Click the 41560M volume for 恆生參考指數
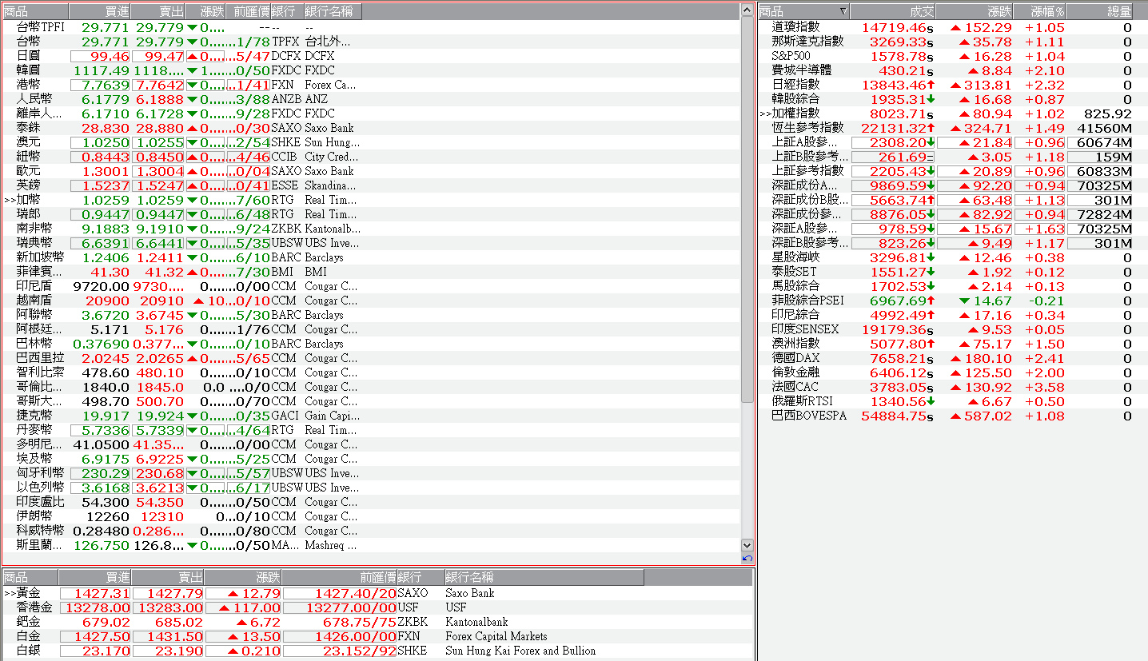The height and width of the screenshot is (661, 1148). 1105,128
